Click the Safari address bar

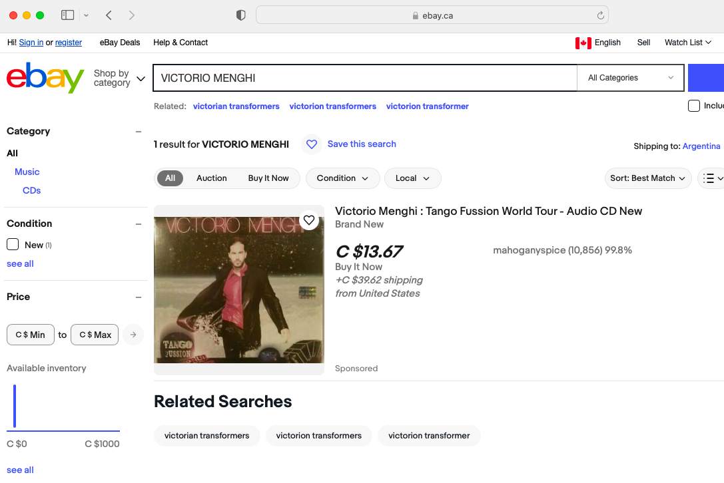pyautogui.click(x=432, y=15)
